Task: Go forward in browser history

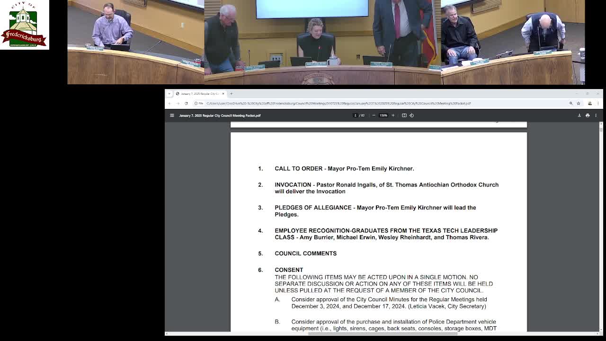Action: tap(178, 103)
